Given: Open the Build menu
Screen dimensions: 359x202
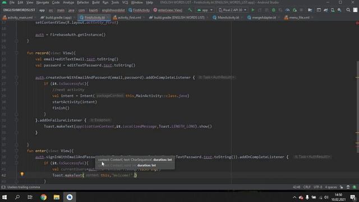Looking at the screenshot, I should point(96,2).
